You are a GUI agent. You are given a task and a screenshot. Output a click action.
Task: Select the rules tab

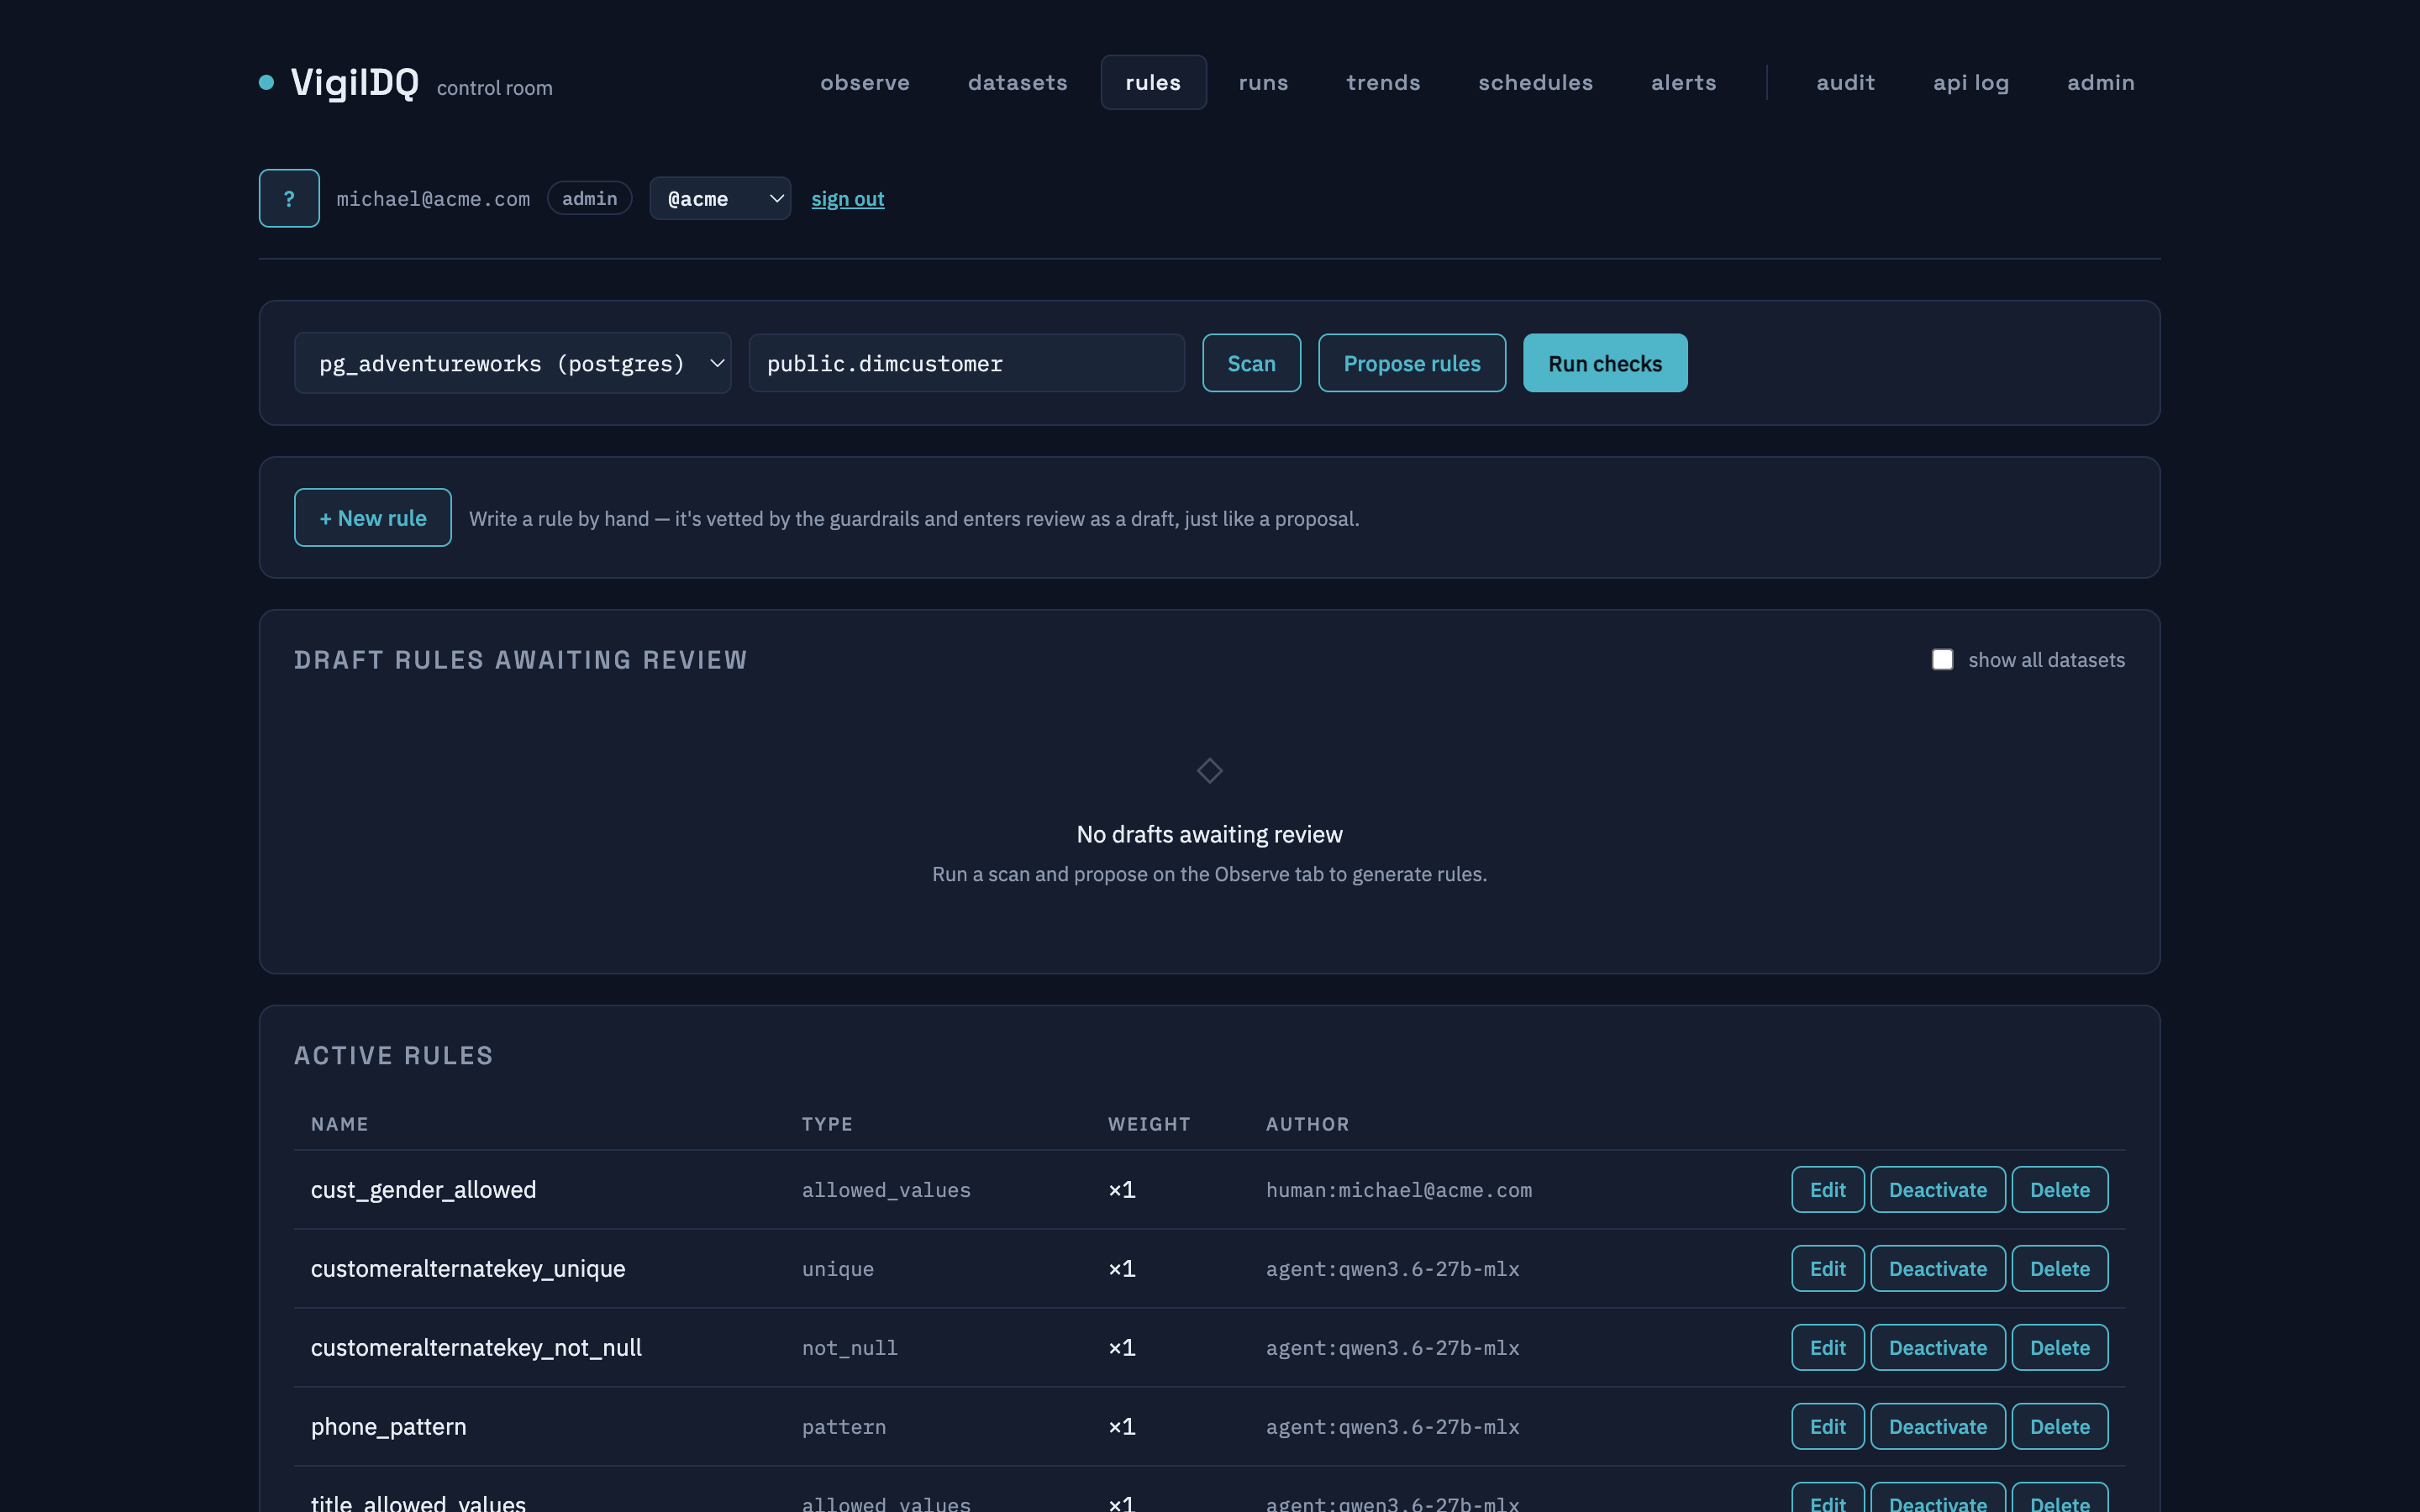(1153, 82)
